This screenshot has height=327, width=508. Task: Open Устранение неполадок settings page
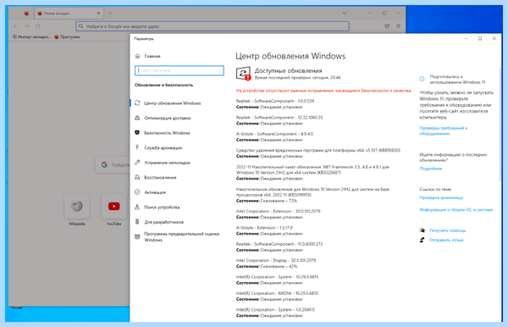(167, 163)
